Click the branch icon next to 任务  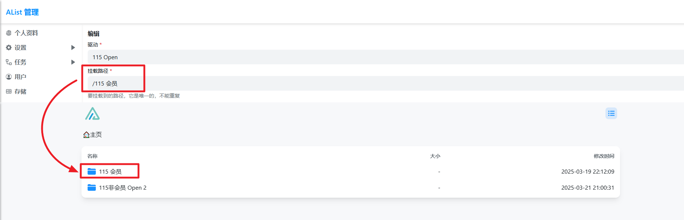9,62
